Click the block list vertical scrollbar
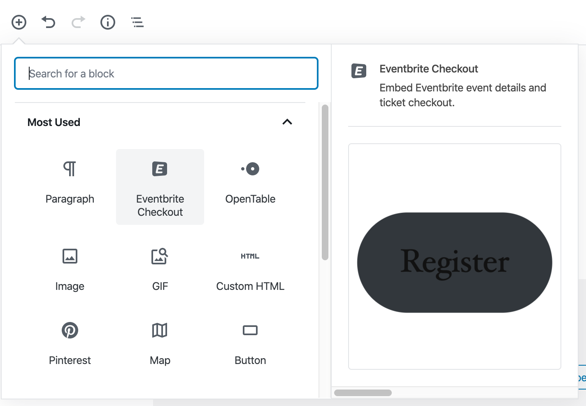The height and width of the screenshot is (406, 586). click(x=325, y=182)
